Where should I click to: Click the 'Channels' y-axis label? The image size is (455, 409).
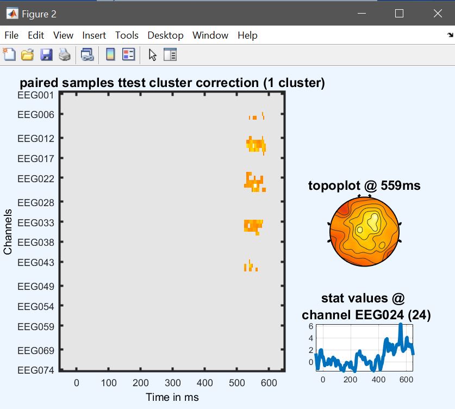click(8, 232)
